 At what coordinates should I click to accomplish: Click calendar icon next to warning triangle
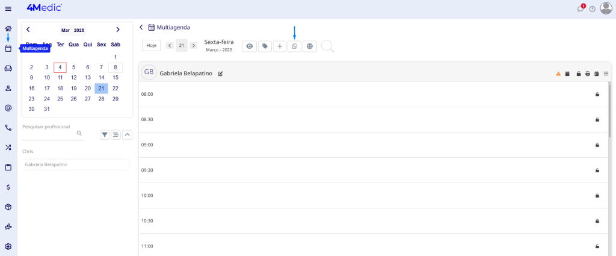pyautogui.click(x=567, y=73)
